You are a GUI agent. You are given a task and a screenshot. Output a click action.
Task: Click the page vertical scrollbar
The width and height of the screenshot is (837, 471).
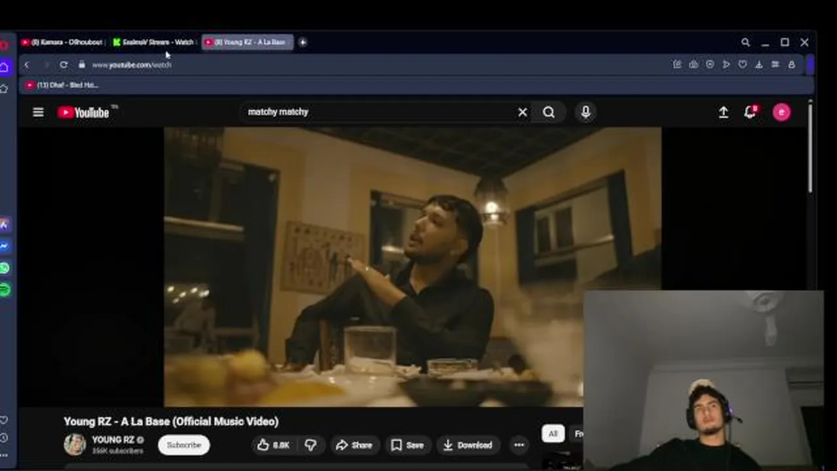click(x=811, y=147)
